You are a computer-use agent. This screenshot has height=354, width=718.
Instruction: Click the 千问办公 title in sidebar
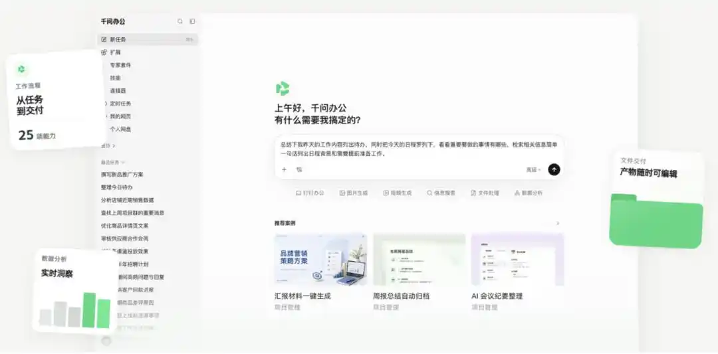point(112,21)
